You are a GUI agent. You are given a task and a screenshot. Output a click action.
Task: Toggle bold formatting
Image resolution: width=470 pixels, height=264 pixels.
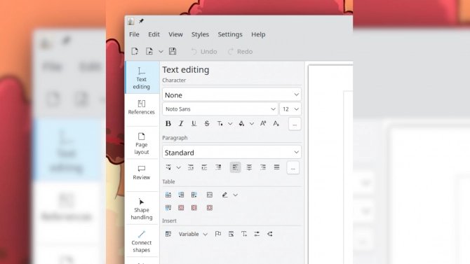pyautogui.click(x=168, y=124)
